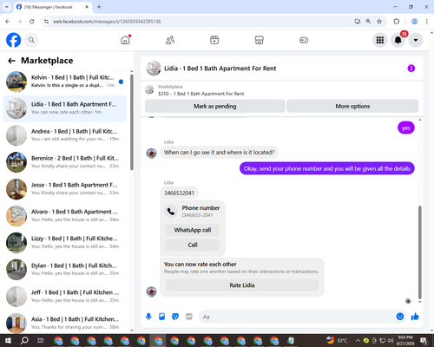Open notifications bell
The height and width of the screenshot is (347, 434).
click(398, 40)
